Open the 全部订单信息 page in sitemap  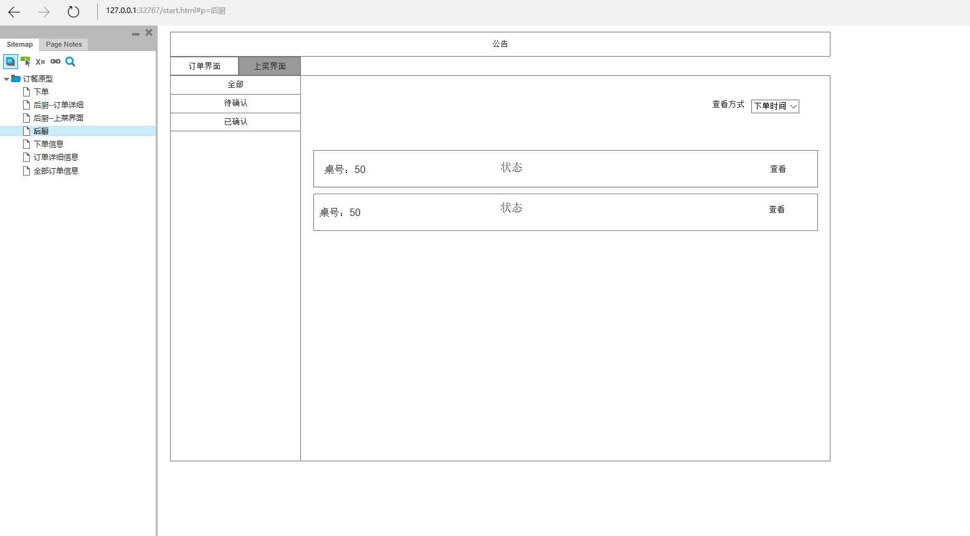click(x=56, y=171)
